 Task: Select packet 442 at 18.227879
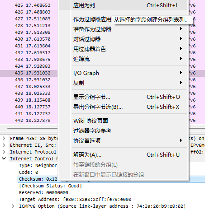pyautogui.click(x=29, y=121)
